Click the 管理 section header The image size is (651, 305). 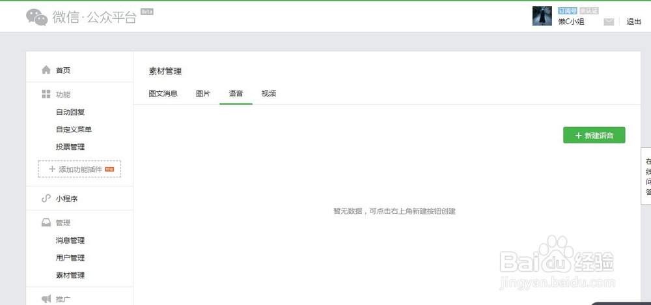(x=63, y=223)
